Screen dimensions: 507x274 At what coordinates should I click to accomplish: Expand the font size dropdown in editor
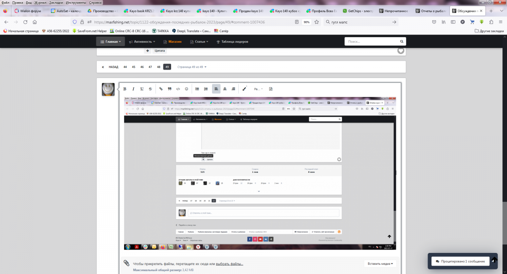[x=258, y=89]
